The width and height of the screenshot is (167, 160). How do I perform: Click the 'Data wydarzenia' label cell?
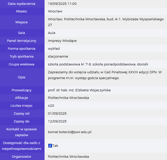(x=22, y=4)
